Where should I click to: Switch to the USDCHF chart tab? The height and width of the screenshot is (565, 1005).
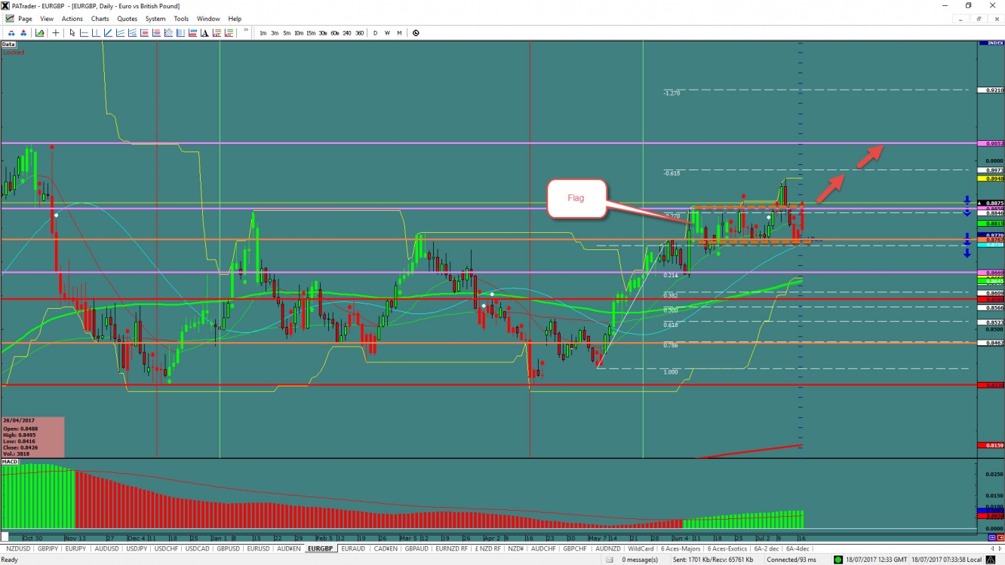coord(167,548)
